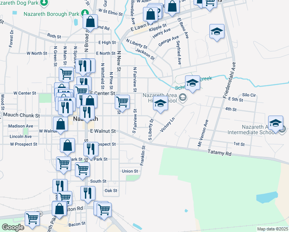Click the shopping bag marker on W Prospect St
Image resolution: width=289 pixels, height=232 pixels.
tap(67, 145)
